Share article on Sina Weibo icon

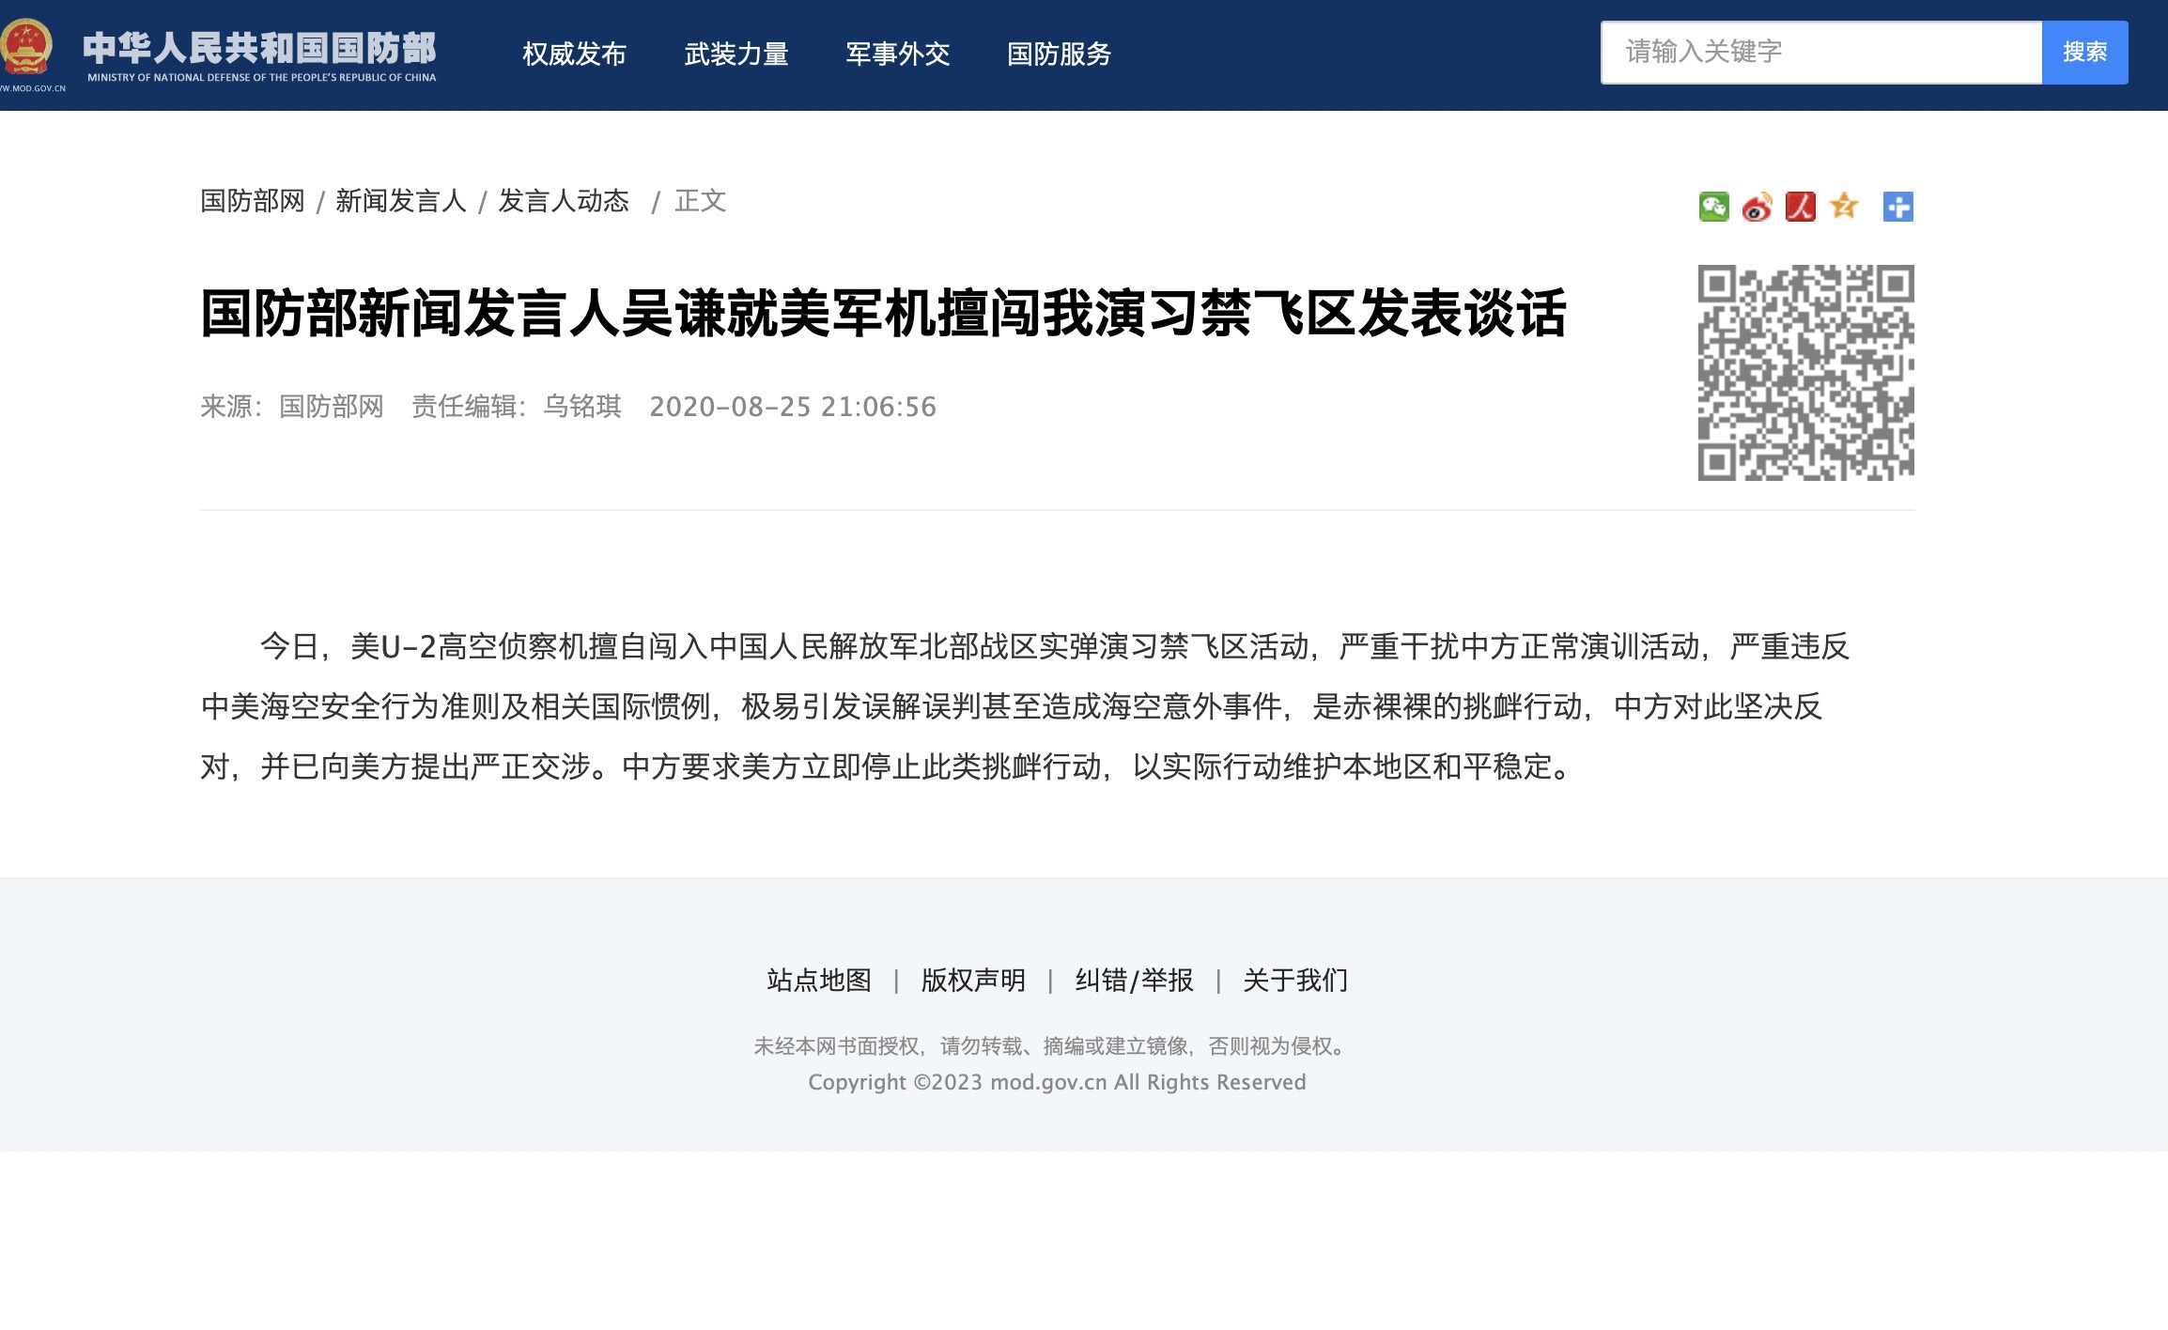1757,207
